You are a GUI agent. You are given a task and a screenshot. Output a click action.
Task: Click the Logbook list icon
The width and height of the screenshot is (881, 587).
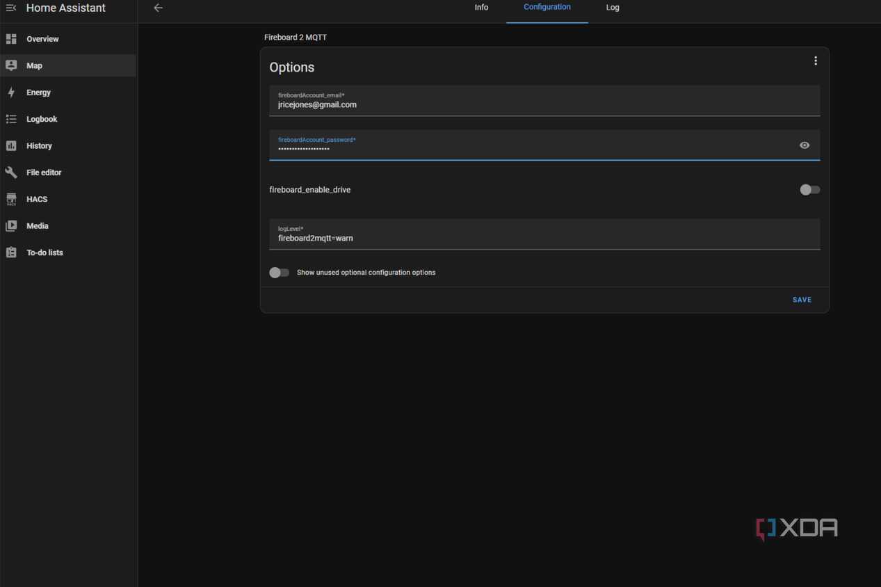[11, 119]
